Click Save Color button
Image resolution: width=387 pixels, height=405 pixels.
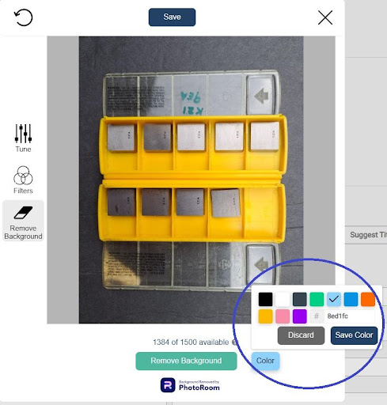(x=354, y=335)
